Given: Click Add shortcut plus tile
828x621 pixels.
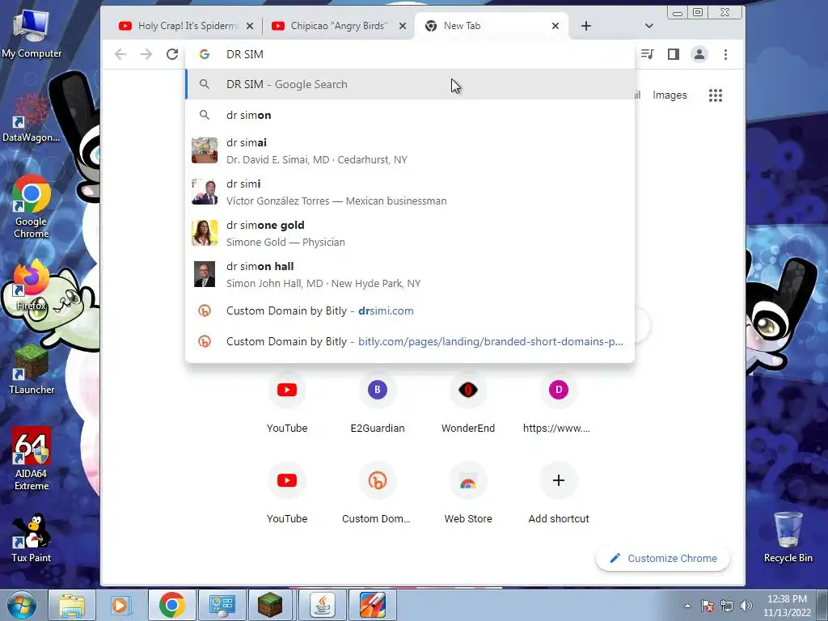Looking at the screenshot, I should (558, 494).
